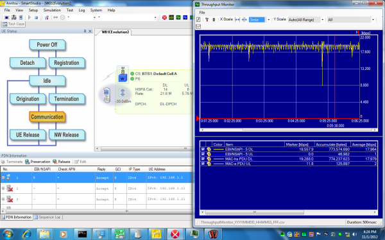Click the Release icon in PDN toolbar
Viewport: 385px width, 240px height.
coord(55,162)
